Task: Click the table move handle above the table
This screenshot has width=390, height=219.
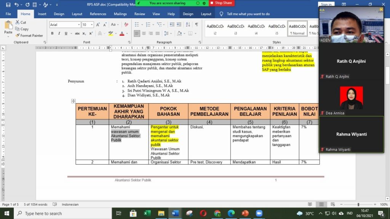Action: click(74, 101)
